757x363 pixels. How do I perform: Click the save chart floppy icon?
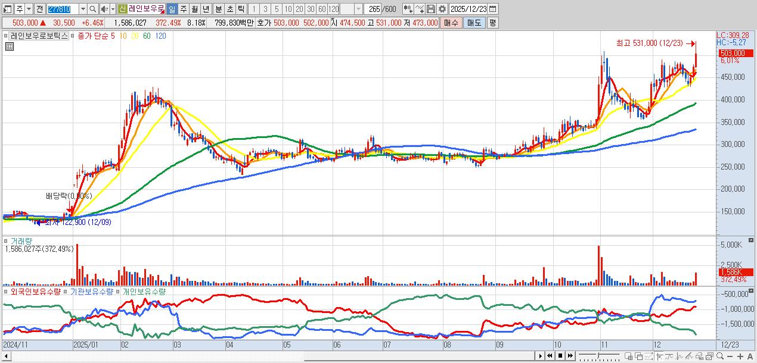coord(430,9)
